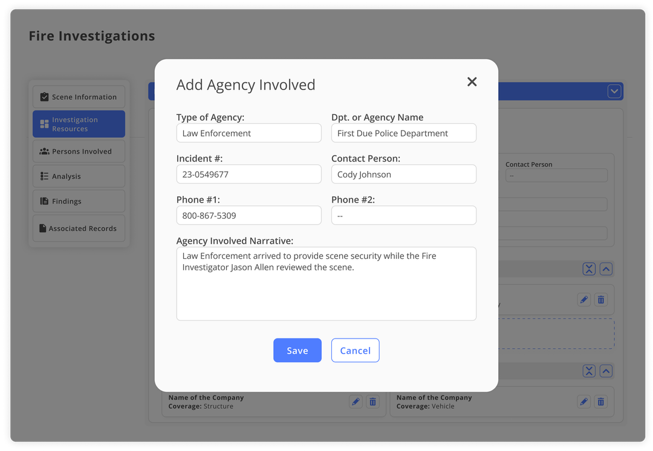
Task: Click the Agency Involved Narrative label
Action: click(235, 241)
